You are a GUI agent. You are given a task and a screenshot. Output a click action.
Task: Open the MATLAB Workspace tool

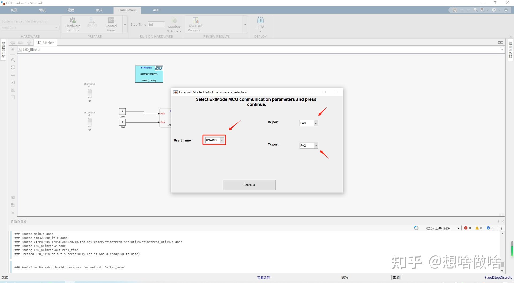pyautogui.click(x=195, y=24)
